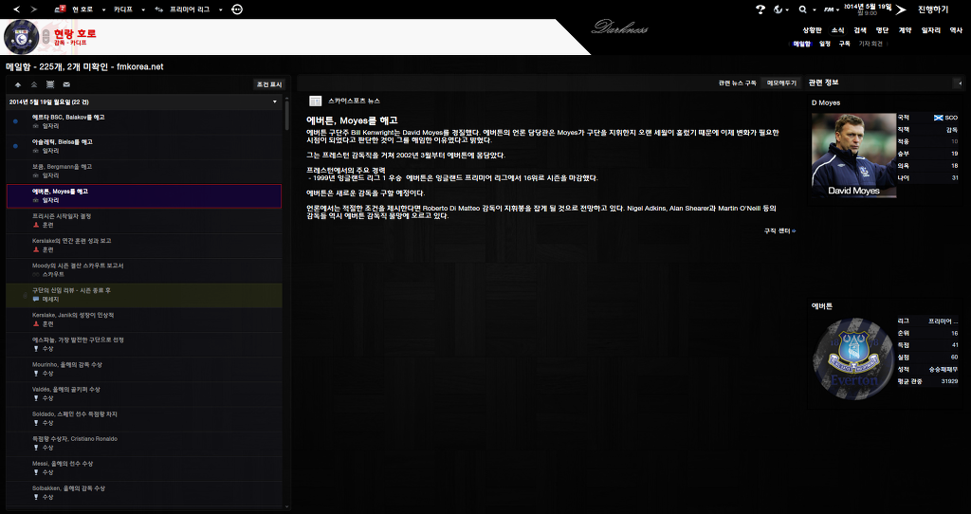The width and height of the screenshot is (971, 514).
Task: Expand the arrow next to the search icon
Action: coord(813,9)
